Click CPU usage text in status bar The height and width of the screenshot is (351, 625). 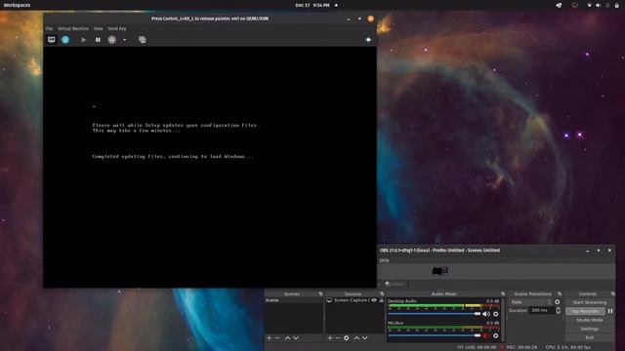(568, 347)
